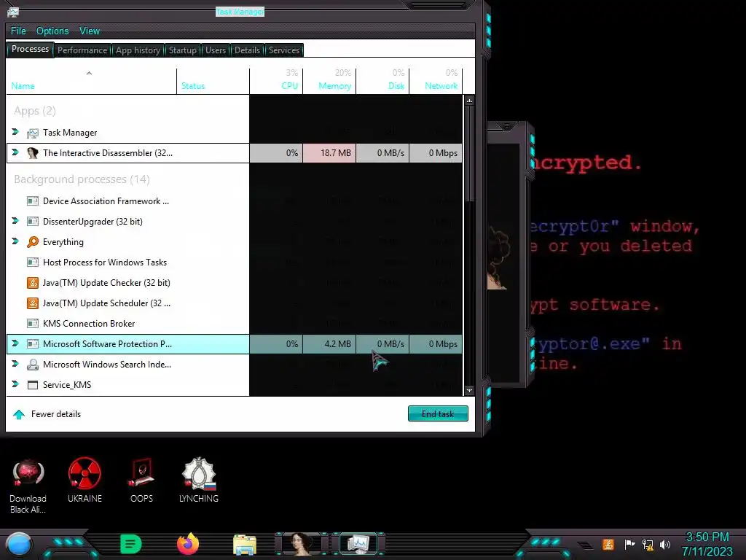The image size is (746, 560).
Task: Open the LYNCHING desktop shortcut
Action: coord(199,480)
